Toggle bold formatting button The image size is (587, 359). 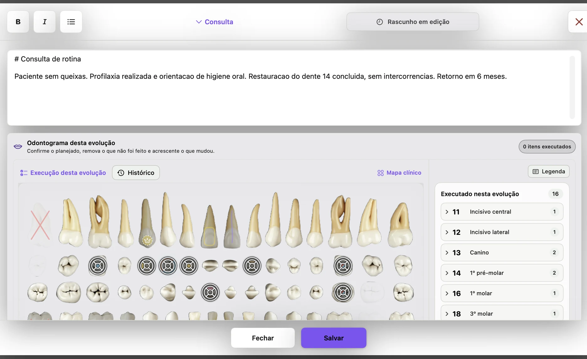(x=18, y=22)
